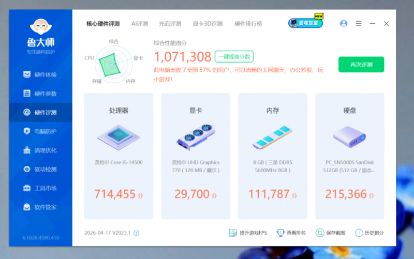Switch to 显卡3D评测 tab

[208, 24]
